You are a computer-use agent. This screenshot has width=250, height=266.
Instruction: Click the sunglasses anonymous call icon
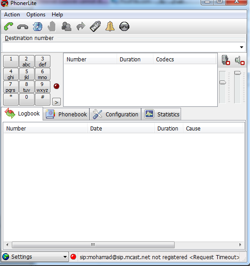click(124, 26)
